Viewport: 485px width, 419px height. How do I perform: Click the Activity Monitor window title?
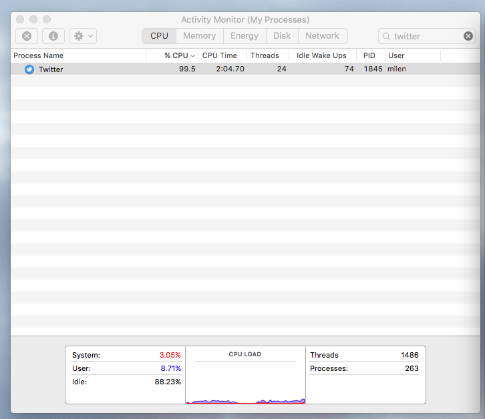click(x=245, y=20)
